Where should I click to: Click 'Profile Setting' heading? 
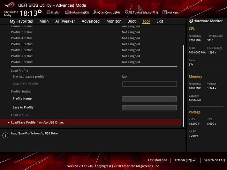(21, 92)
